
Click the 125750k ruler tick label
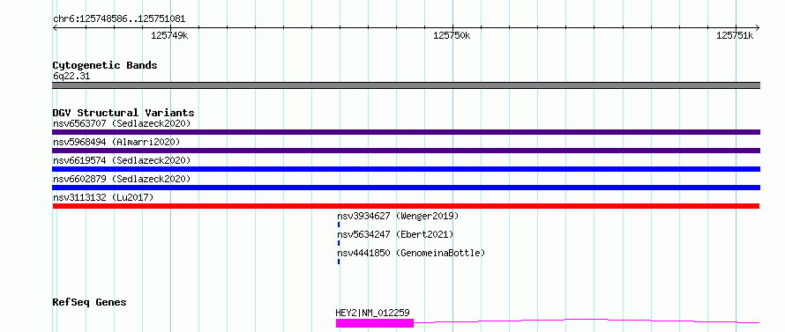pos(452,35)
